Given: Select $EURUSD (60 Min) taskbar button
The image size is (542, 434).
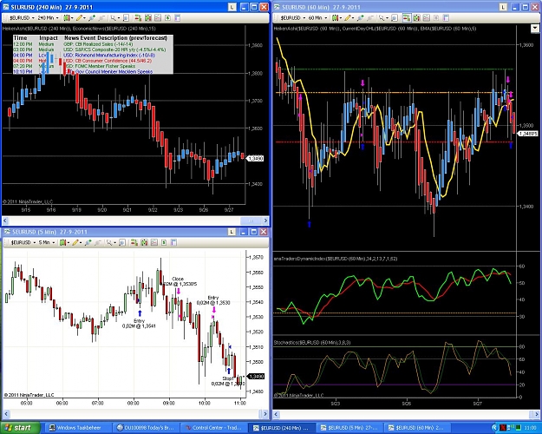Looking at the screenshot, I should [416, 428].
